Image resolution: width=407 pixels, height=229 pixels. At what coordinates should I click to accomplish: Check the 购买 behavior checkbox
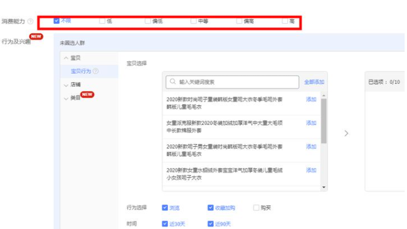(256, 208)
